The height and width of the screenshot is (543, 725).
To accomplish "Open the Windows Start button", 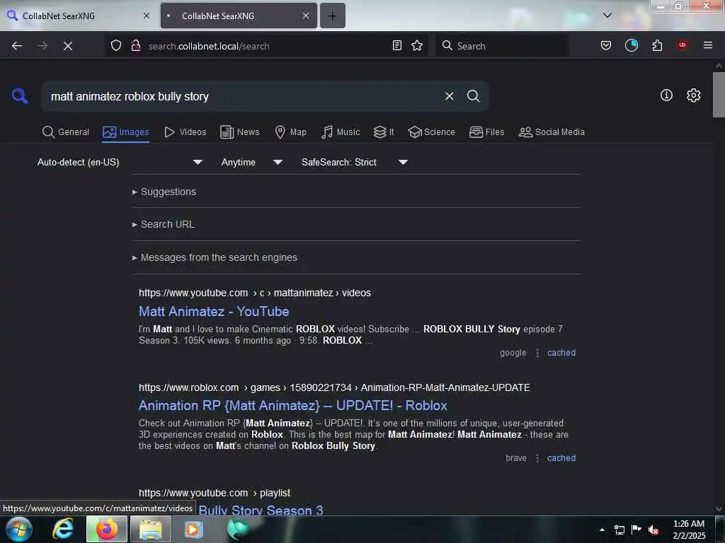I will click(x=19, y=529).
